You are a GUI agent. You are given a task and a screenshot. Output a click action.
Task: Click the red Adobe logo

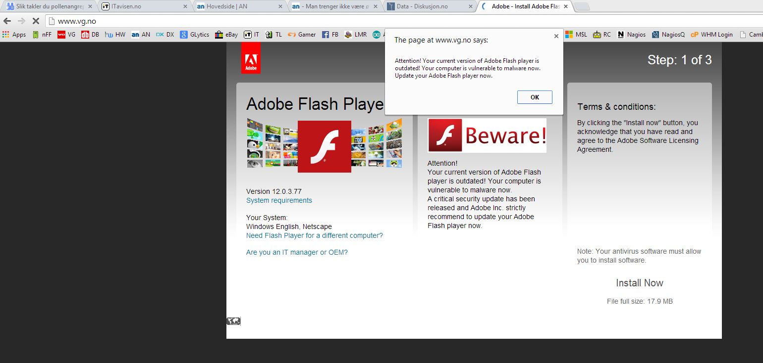click(x=251, y=58)
